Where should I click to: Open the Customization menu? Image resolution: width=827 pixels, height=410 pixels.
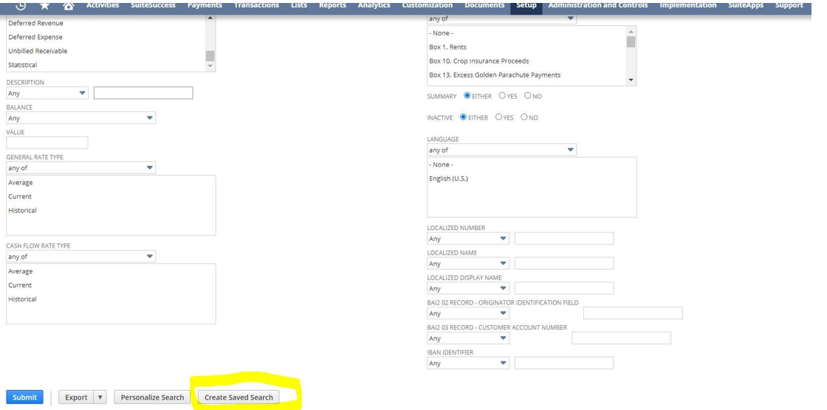point(428,5)
